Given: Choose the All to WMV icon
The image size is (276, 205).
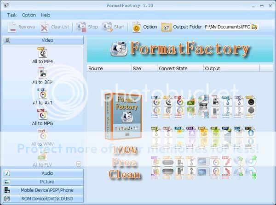Looking at the screenshot, I should (42, 135).
